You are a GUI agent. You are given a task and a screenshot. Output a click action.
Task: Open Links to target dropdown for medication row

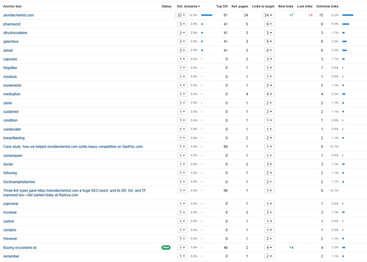coord(269,94)
